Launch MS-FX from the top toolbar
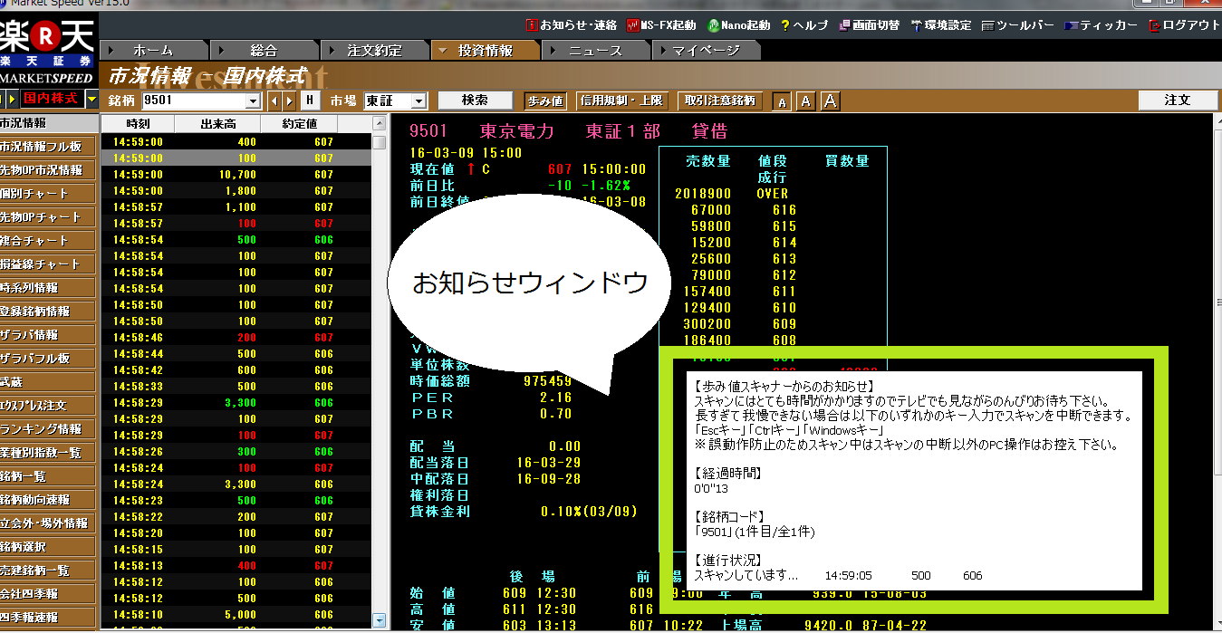1222x633 pixels. click(661, 25)
